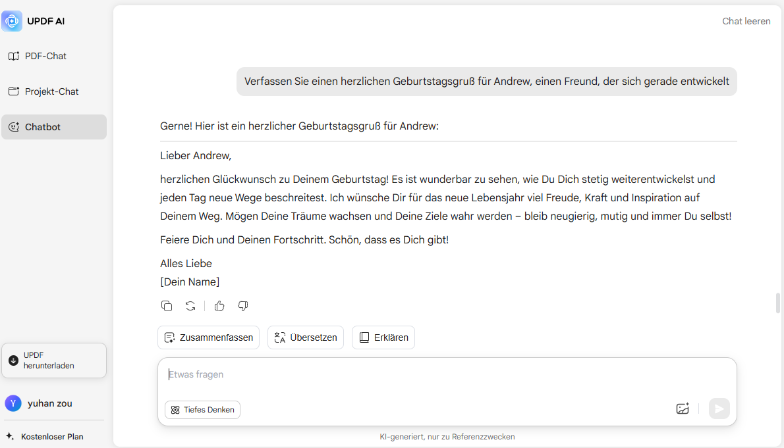Click the 'Gerne! Hier ist ein herzlicher' intro line
784x448 pixels.
click(299, 126)
